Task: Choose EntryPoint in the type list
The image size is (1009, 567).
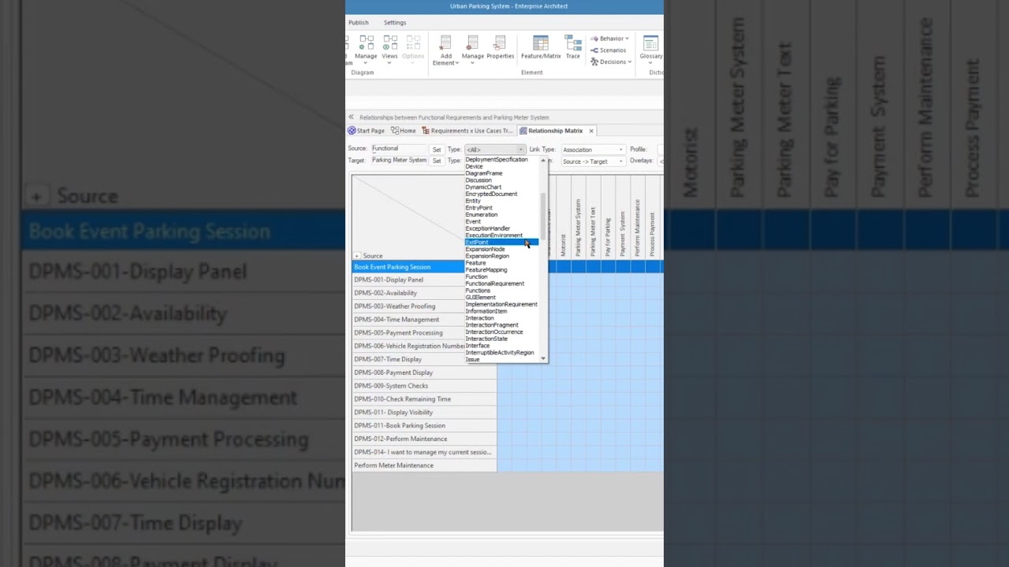Action: coord(479,208)
